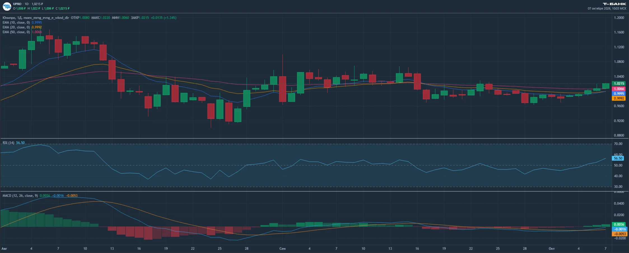This screenshot has width=629, height=253.
Task: Click the 50.00 RSI axis level
Action: click(x=618, y=165)
